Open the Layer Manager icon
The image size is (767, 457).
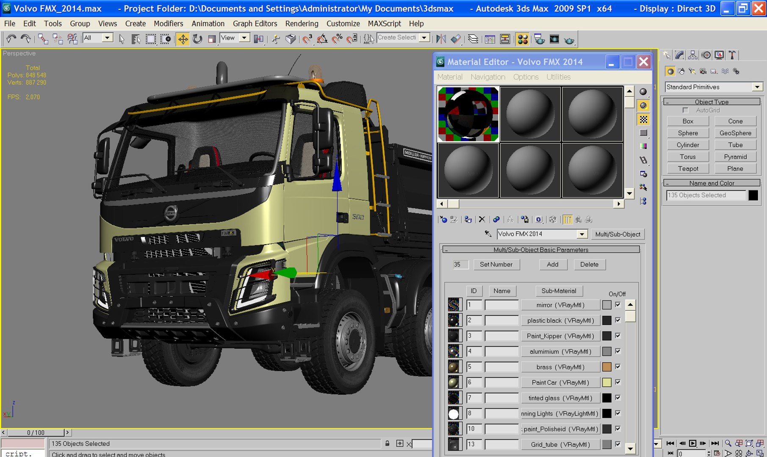click(x=473, y=39)
